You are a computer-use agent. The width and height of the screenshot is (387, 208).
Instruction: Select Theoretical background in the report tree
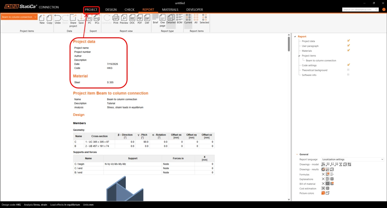[315, 70]
